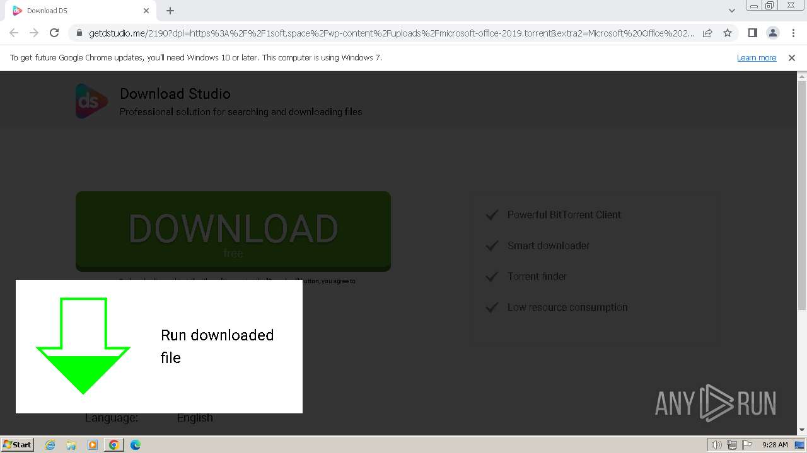
Task: Close the Download DS tab
Action: 146,11
